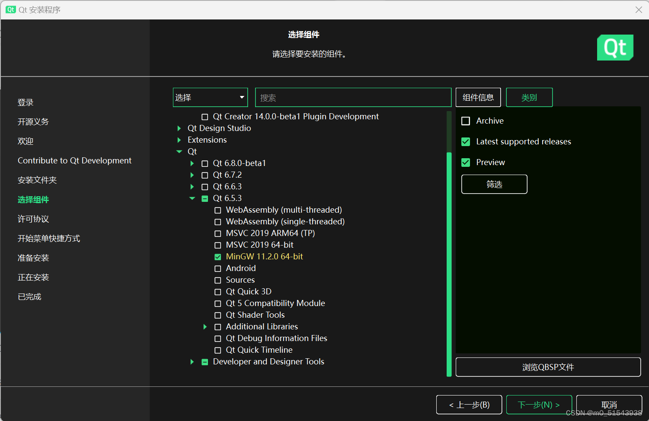Toggle the Qt 6.5.3 partial checkbox
This screenshot has height=421, width=649.
205,198
